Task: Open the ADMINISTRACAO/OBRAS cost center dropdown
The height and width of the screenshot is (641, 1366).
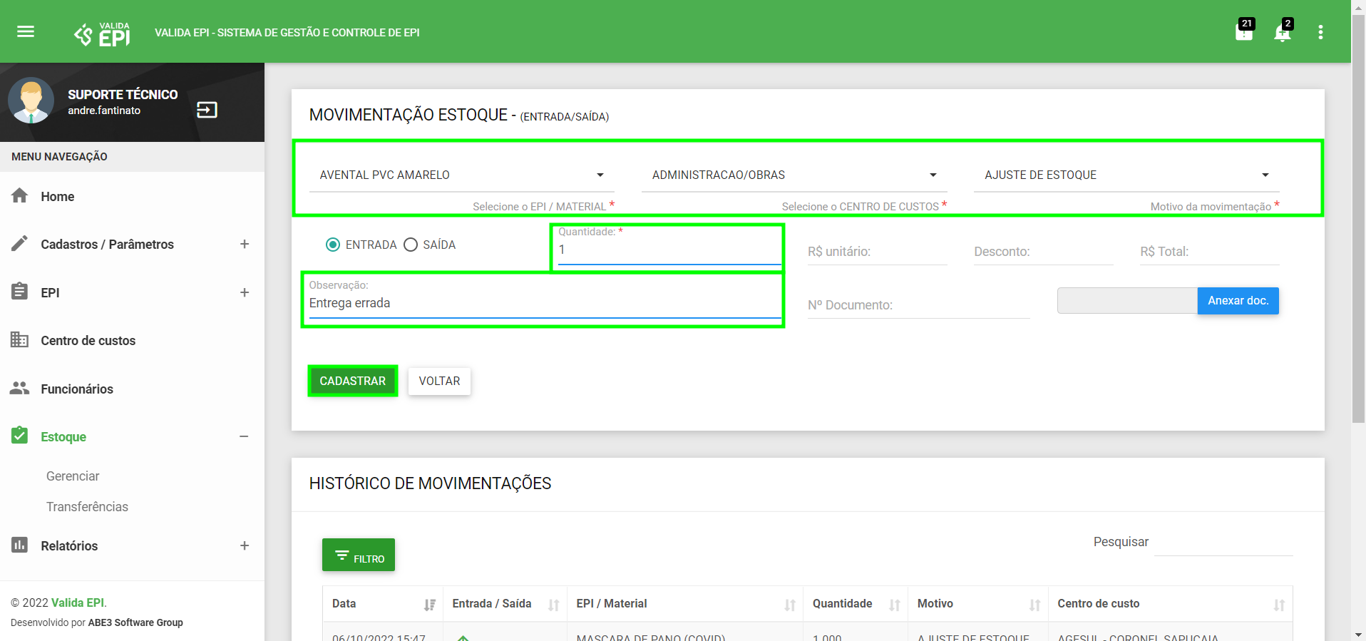Action: (x=794, y=175)
